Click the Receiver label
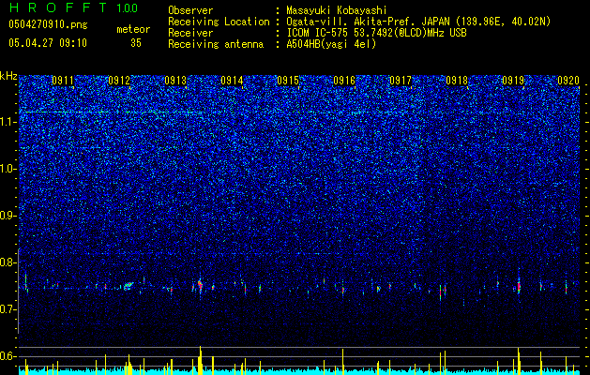Image resolution: width=590 pixels, height=375 pixels. [190, 33]
